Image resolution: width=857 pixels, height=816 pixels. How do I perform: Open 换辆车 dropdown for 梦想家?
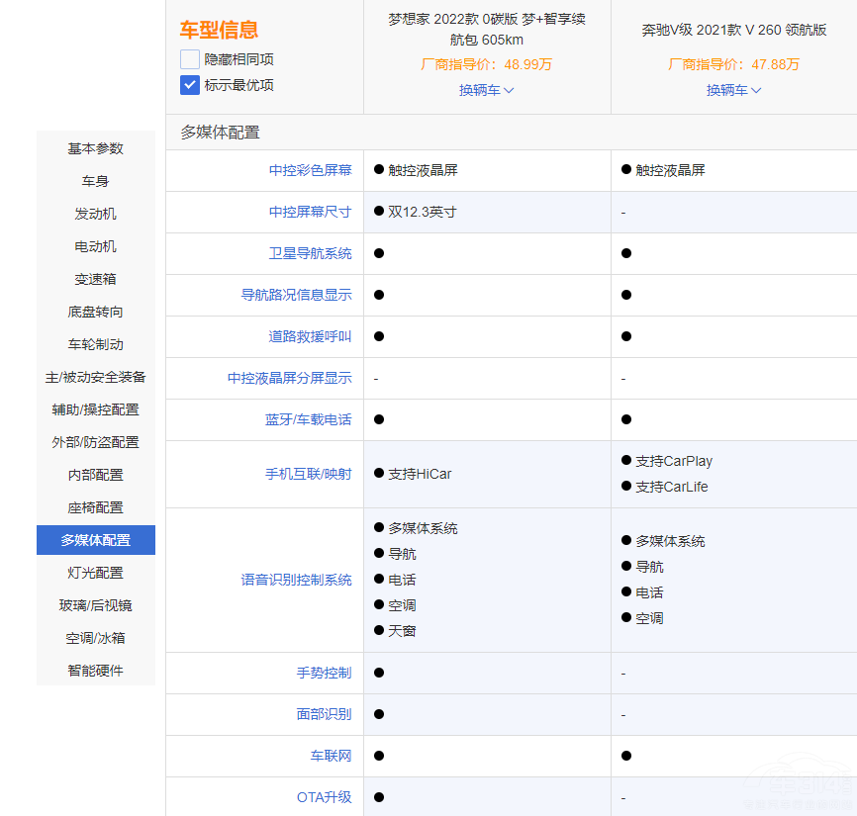click(x=486, y=90)
